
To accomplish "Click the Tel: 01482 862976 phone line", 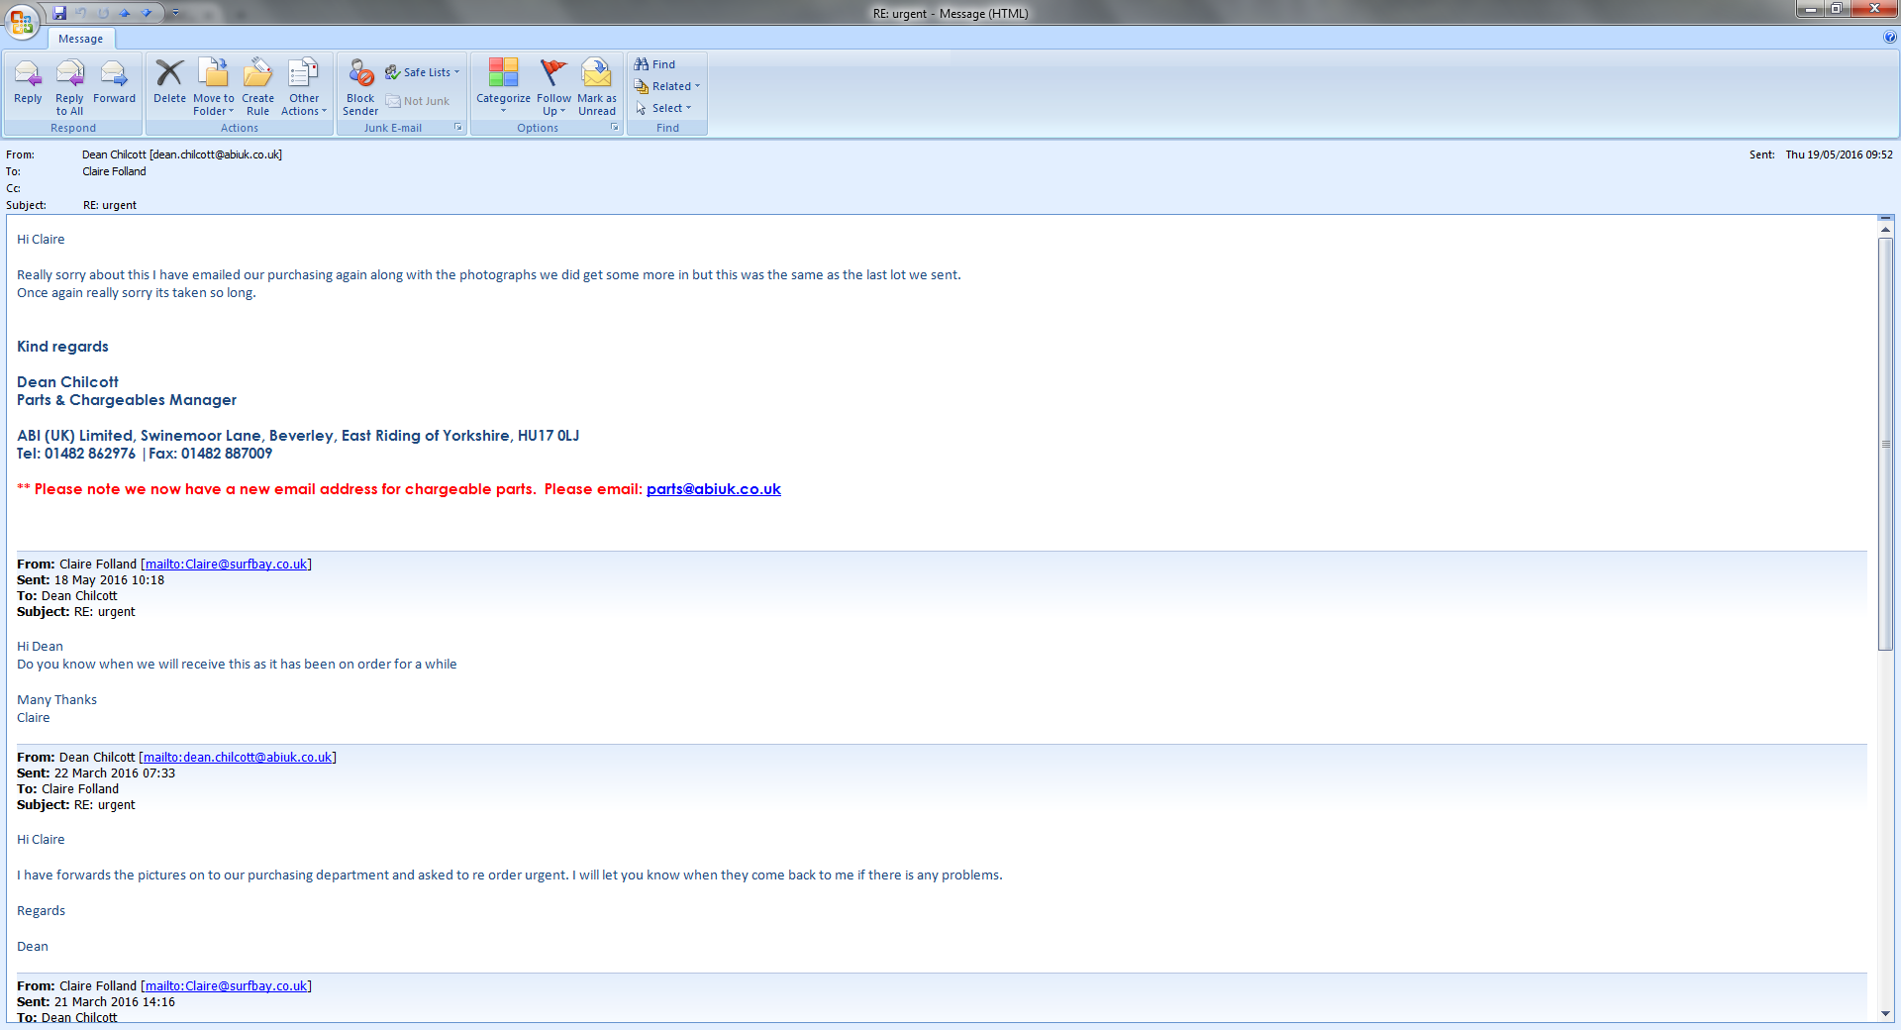I will (x=145, y=454).
